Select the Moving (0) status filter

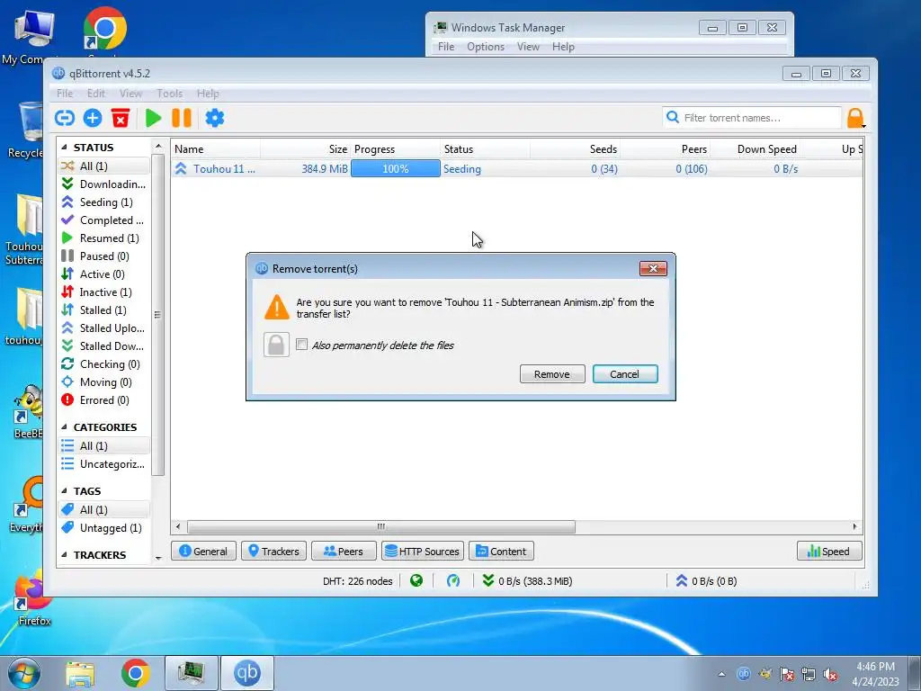tap(104, 381)
